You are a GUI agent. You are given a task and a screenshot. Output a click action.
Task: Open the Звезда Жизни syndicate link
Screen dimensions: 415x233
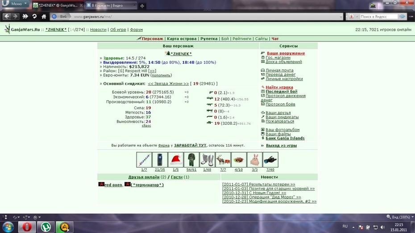[x=168, y=83]
